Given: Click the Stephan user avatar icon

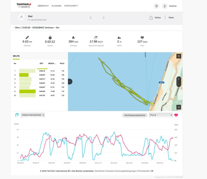Looking at the screenshot, I should click(x=165, y=6).
